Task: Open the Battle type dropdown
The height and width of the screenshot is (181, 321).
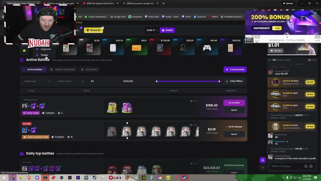Action: tap(37, 81)
